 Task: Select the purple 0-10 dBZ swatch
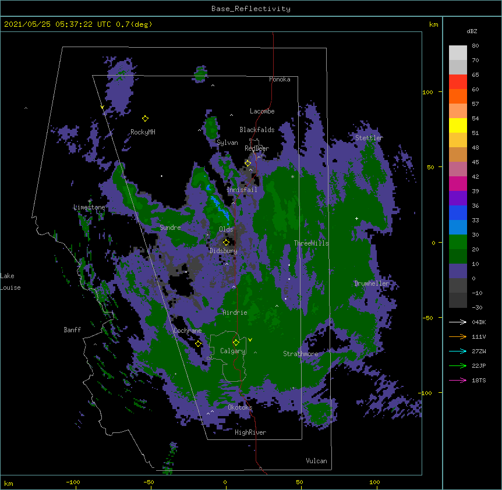tap(458, 271)
